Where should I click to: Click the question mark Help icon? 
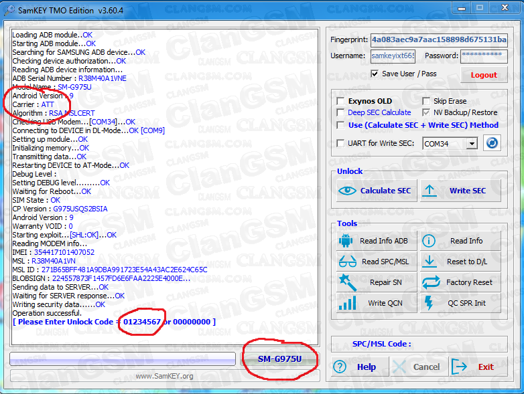pos(340,367)
